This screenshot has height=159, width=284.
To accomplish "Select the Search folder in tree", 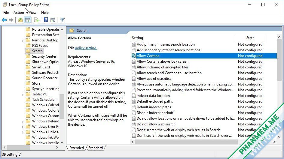I will click(37, 51).
